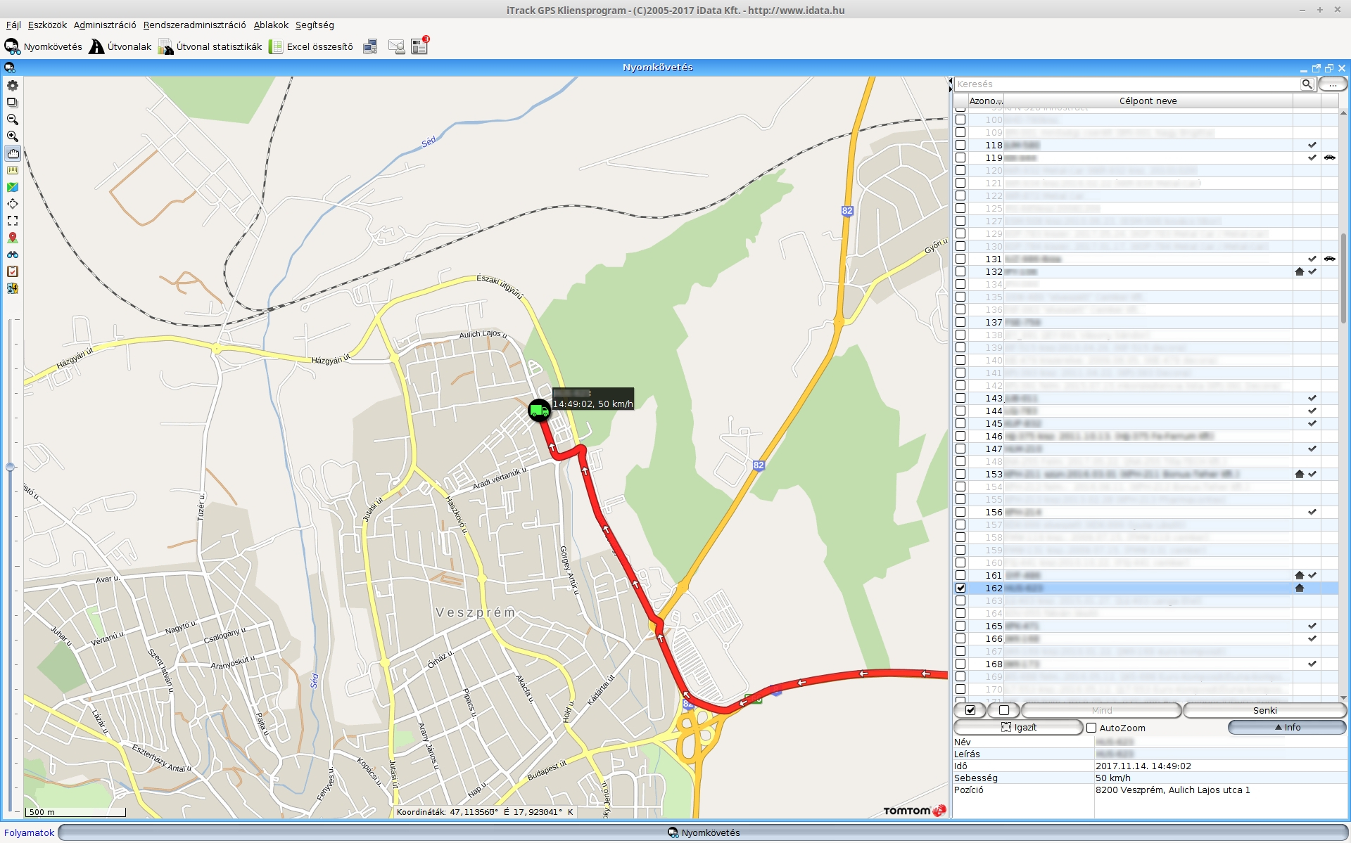
Task: Open the Eszközök menu
Action: point(47,25)
